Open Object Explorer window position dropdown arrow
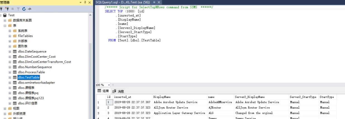 tap(80, 2)
